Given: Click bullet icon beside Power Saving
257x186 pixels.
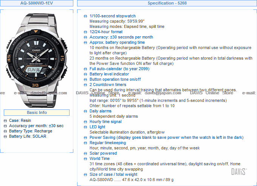Looking at the screenshot, I should click(x=85, y=138).
